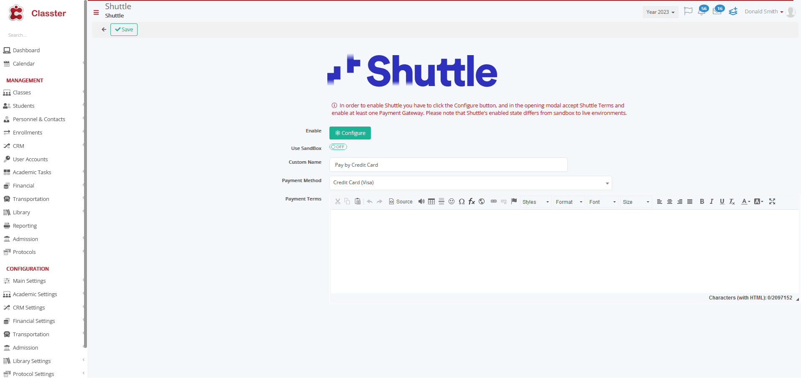The image size is (801, 378).
Task: Open the Font dropdown
Action: (602, 202)
